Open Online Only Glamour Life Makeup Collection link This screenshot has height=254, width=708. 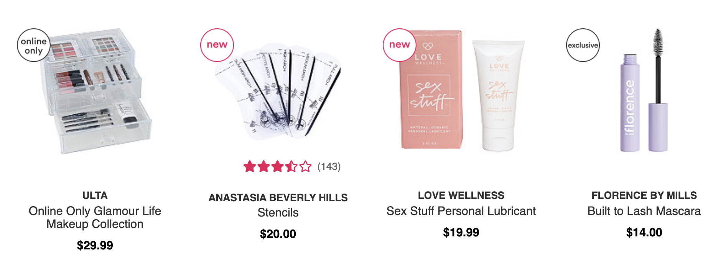pos(95,217)
